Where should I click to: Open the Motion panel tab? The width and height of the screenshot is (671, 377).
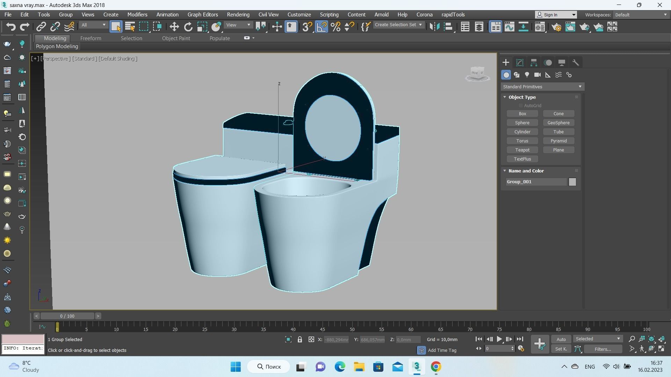pos(548,63)
